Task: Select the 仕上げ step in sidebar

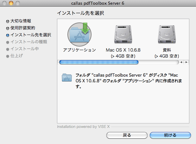Action: (x=17, y=56)
